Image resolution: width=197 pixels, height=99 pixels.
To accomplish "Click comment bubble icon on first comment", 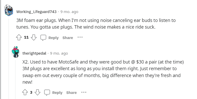I will tap(43, 38).
